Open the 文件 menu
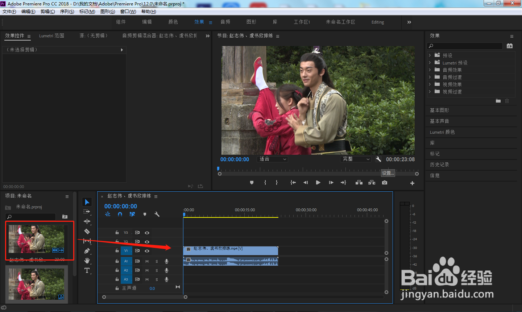This screenshot has width=522, height=312. [x=9, y=12]
